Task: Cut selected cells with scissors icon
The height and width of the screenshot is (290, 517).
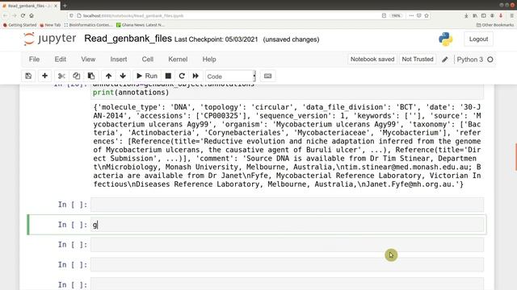Action: pos(61,76)
